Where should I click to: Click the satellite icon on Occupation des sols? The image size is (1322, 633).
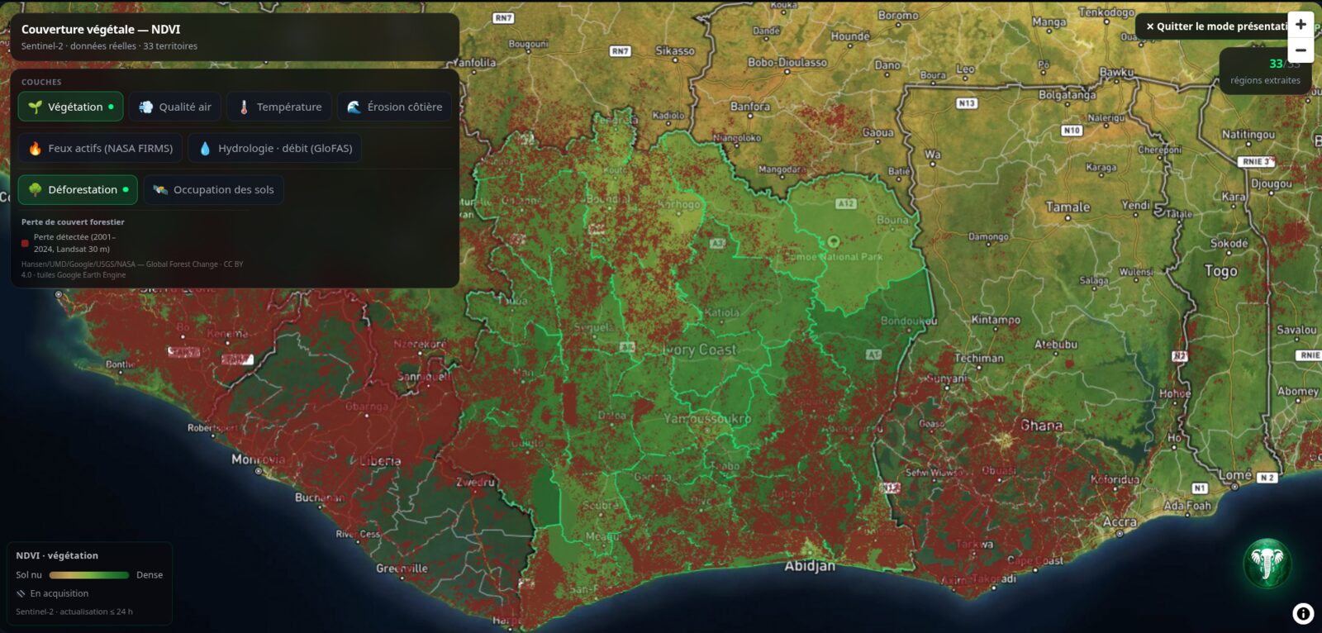160,189
